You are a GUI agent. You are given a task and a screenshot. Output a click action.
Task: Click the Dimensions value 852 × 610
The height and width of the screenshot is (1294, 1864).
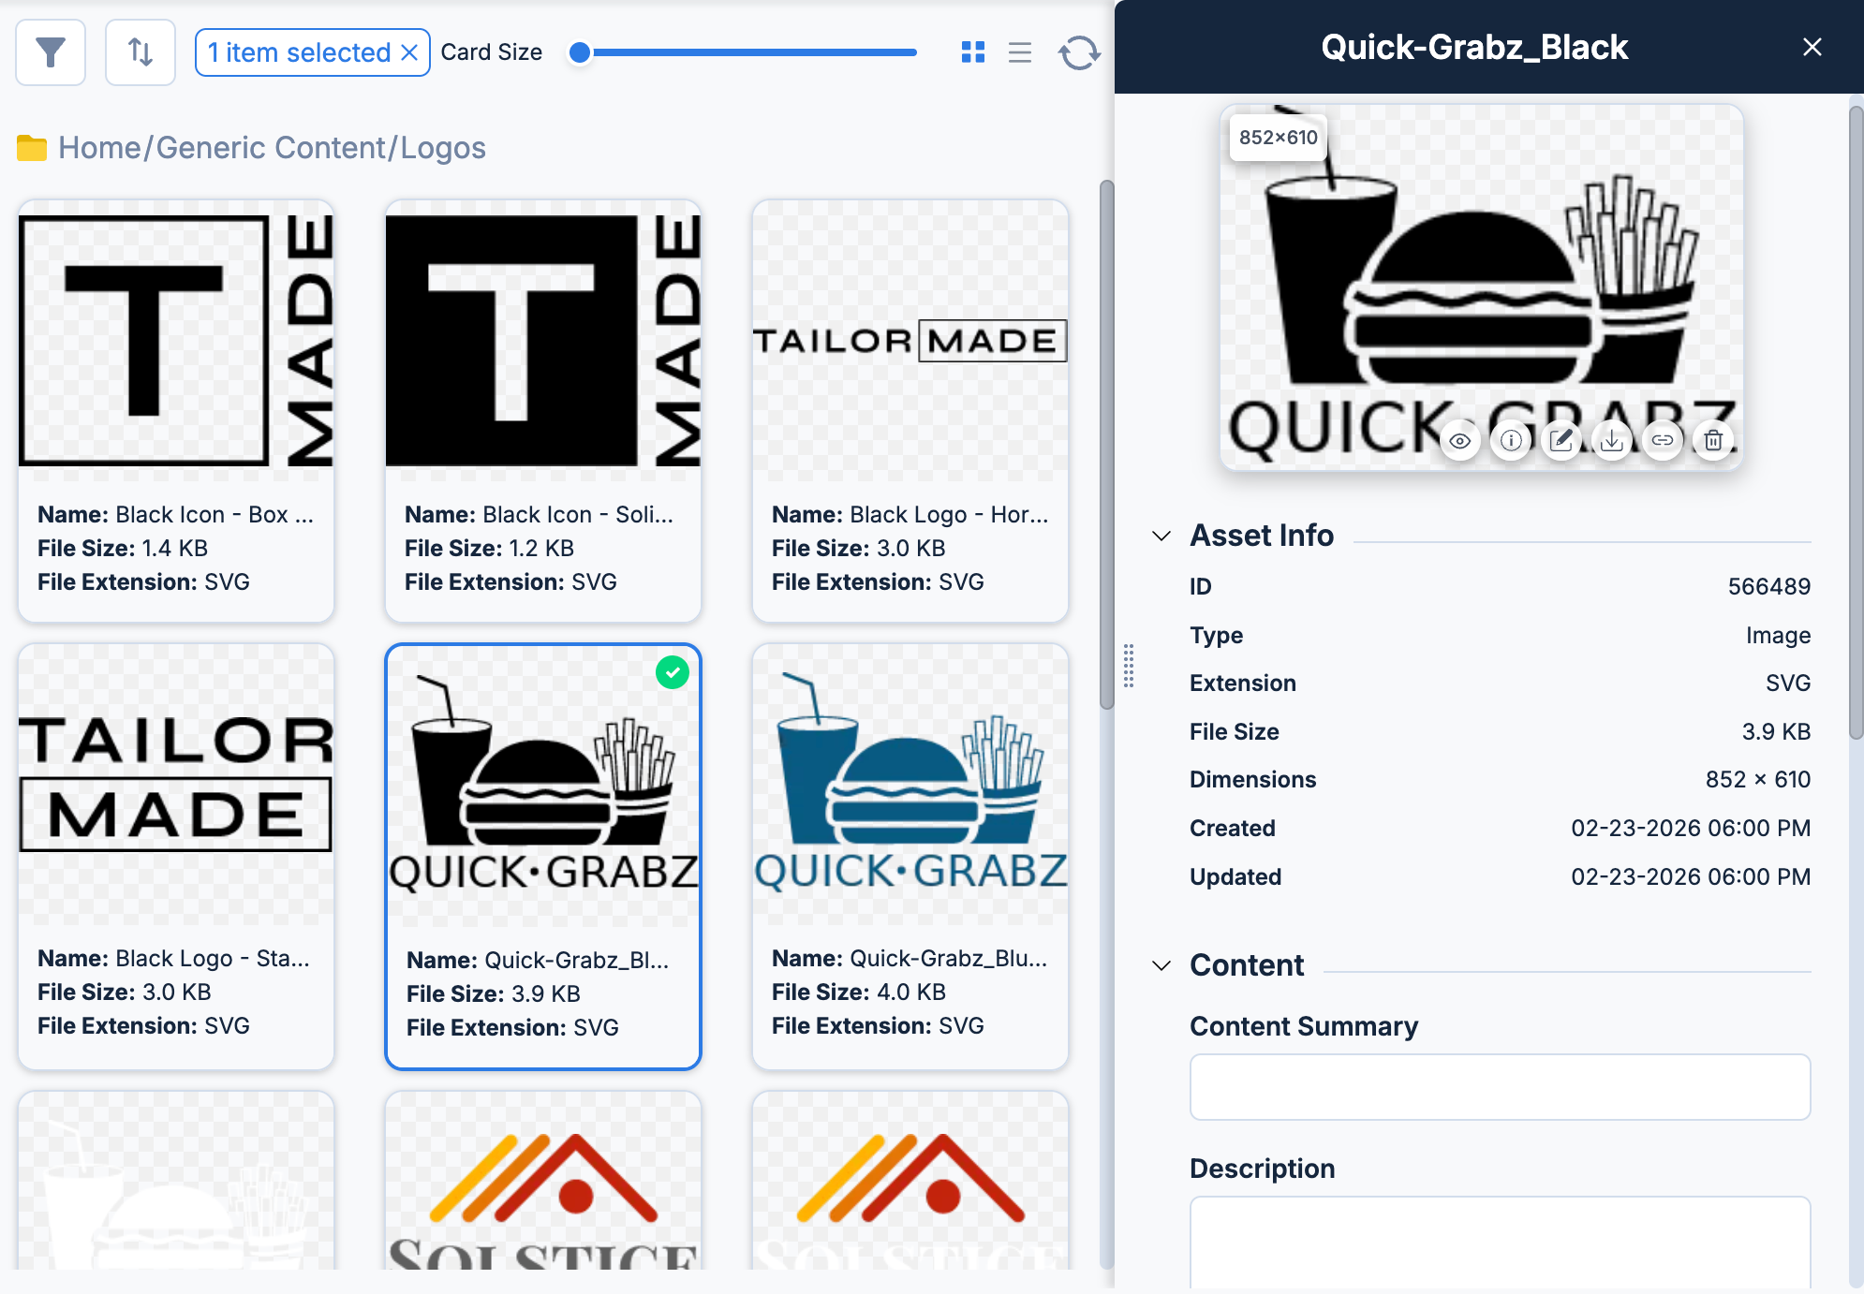coord(1758,779)
